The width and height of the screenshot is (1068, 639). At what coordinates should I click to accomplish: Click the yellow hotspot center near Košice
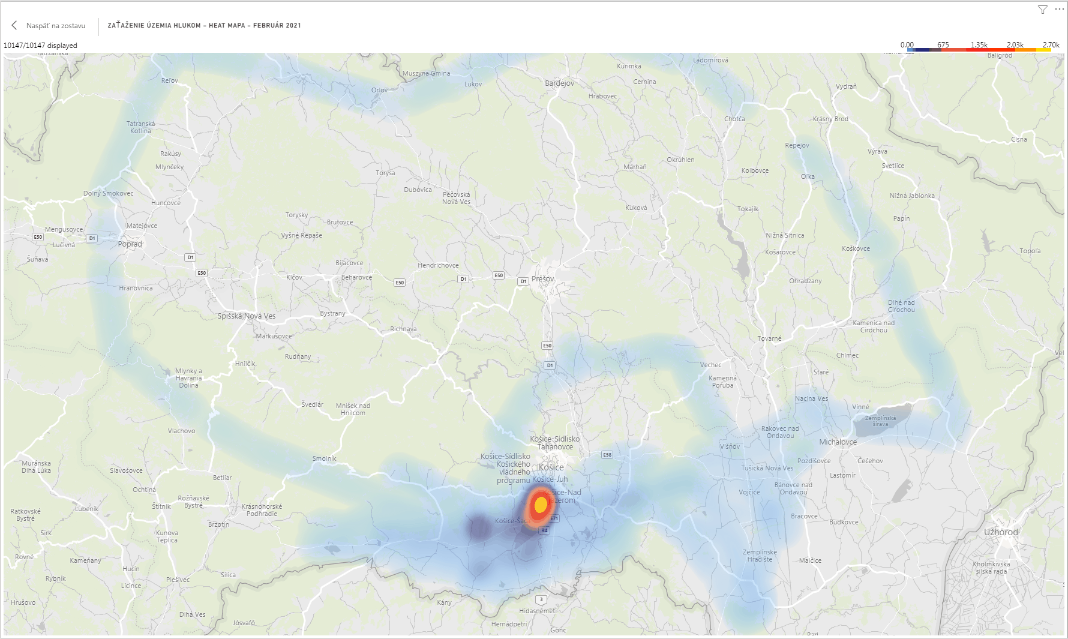pos(541,505)
